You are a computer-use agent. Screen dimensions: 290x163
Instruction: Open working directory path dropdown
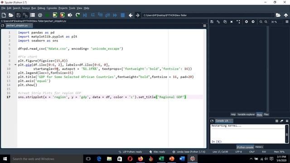[273, 15]
